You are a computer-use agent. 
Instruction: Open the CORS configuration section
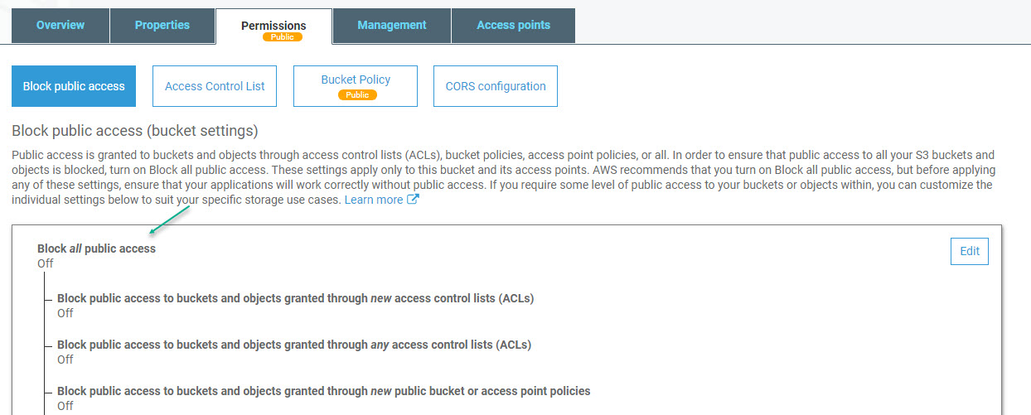pos(496,86)
